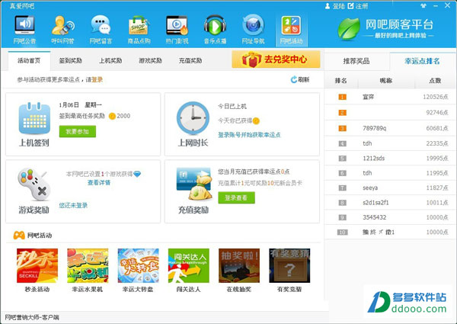
Task: Click the green 登录查看 button
Action: pyautogui.click(x=236, y=197)
